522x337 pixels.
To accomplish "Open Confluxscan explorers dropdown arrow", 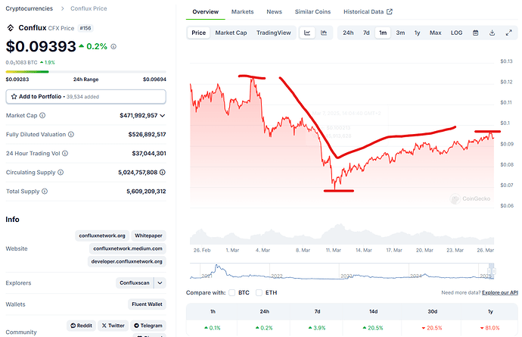I will (x=160, y=283).
